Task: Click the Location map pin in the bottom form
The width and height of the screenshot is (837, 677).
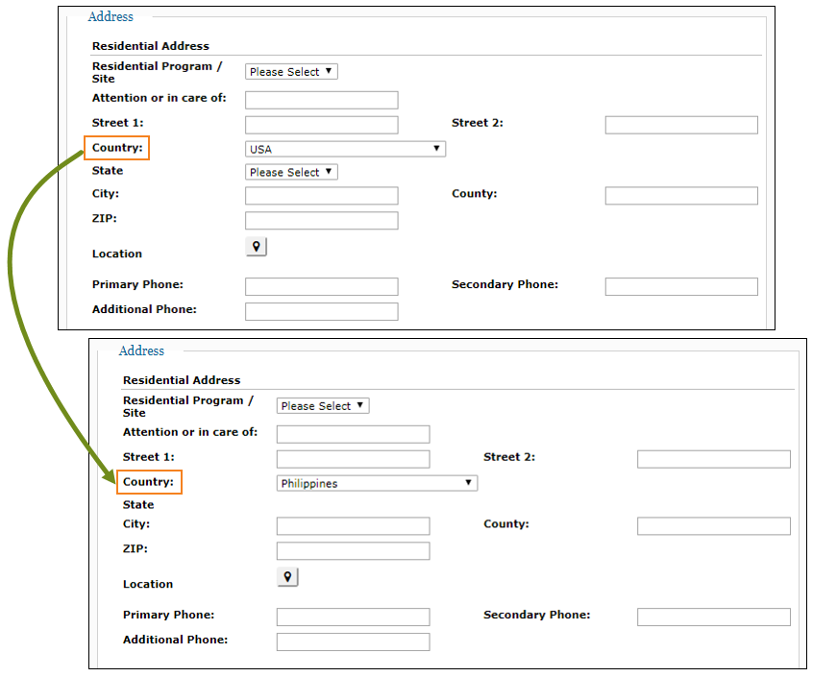Action: click(x=287, y=576)
